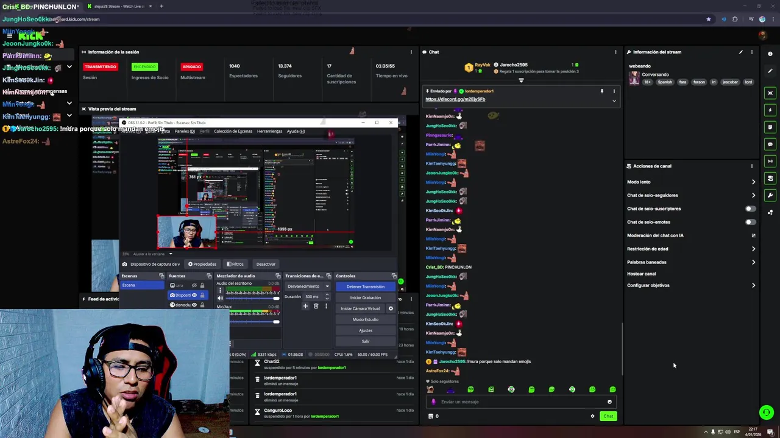Open a new browser tab
The image size is (780, 438).
click(161, 6)
